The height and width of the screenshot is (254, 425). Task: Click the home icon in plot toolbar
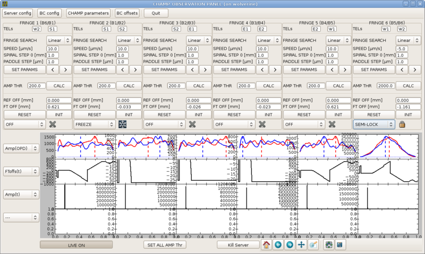point(266,245)
